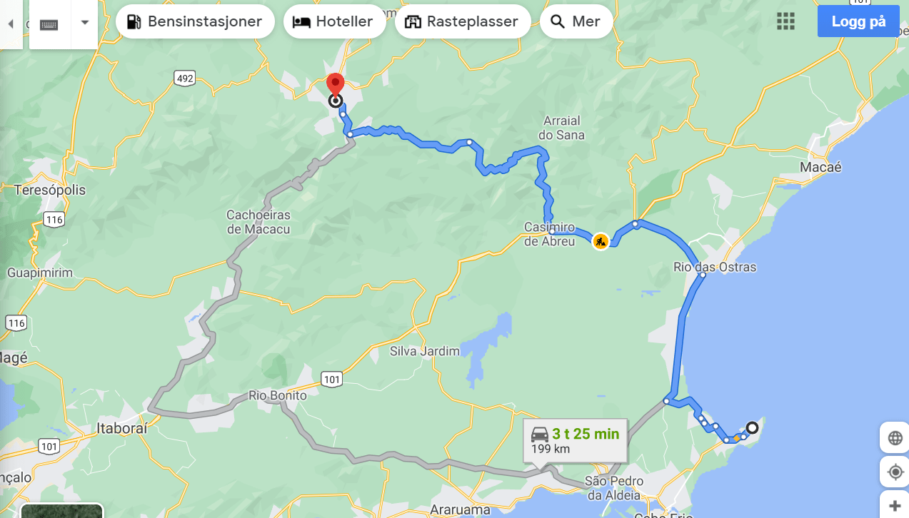Toggle the globe view button
The width and height of the screenshot is (909, 518).
tap(895, 437)
